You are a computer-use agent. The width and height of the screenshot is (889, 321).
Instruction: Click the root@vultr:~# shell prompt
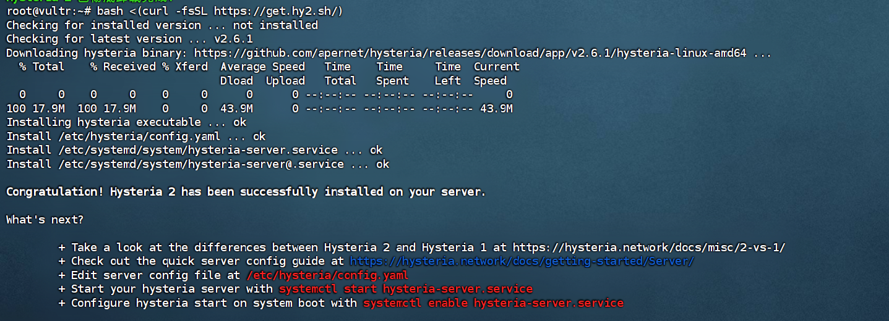48,11
